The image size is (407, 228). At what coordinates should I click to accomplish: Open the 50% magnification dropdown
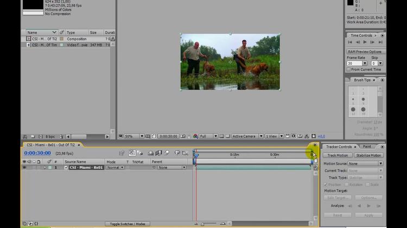click(134, 136)
